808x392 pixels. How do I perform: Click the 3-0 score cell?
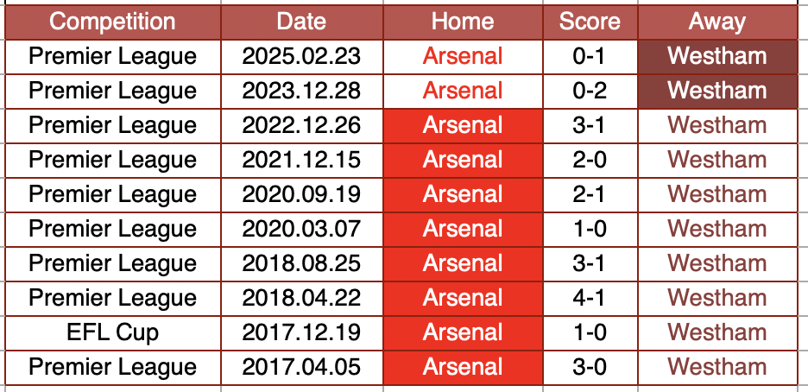(590, 367)
